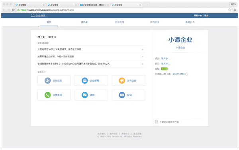
Task: Open the 企业应用 tab
Action: [x=119, y=22]
